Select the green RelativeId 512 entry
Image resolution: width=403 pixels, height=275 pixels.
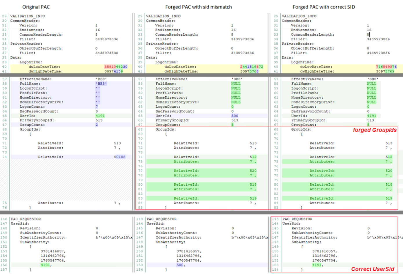tap(252, 157)
